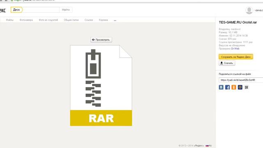Click the Найти search button
The height and width of the screenshot is (148, 263).
(x=66, y=10)
